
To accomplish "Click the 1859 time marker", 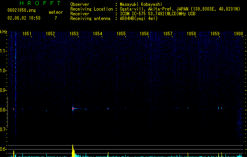I will tap(215, 34).
